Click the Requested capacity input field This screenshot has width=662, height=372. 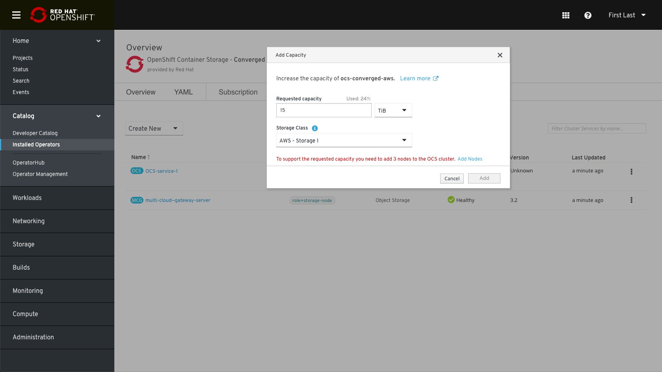[324, 110]
